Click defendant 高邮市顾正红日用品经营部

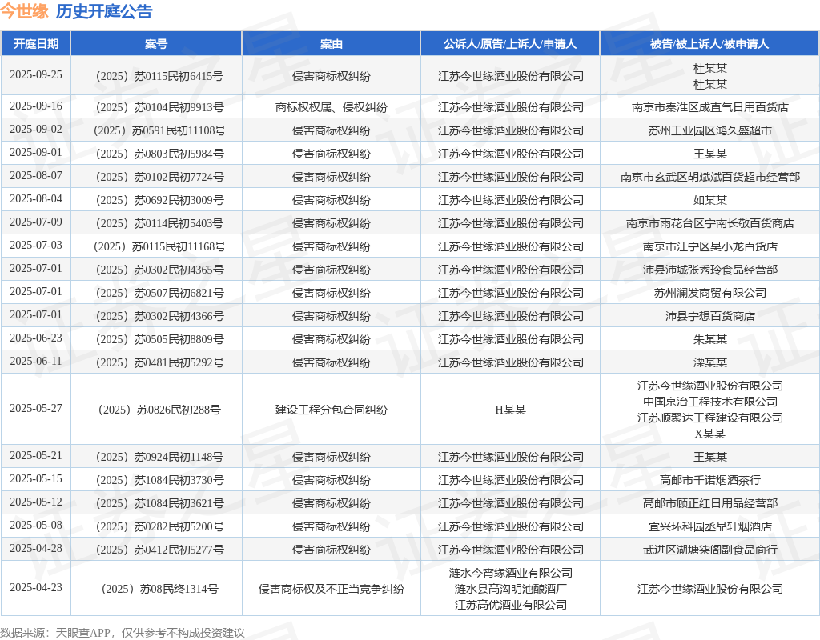click(x=709, y=504)
